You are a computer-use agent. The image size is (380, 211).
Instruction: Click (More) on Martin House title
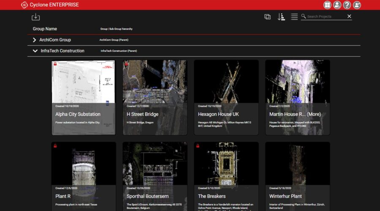(x=314, y=114)
